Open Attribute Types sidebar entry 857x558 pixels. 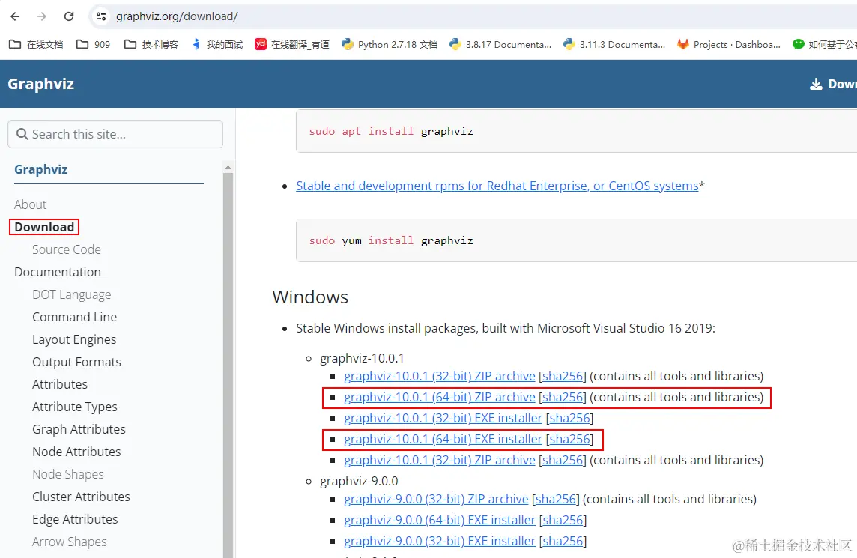pos(75,407)
